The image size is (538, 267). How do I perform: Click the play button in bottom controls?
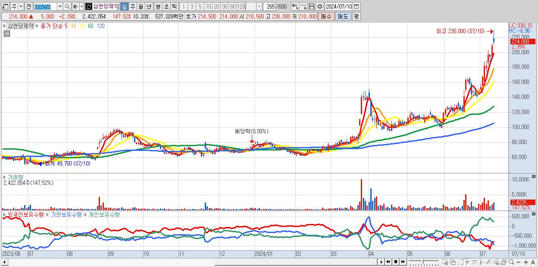coord(381,262)
